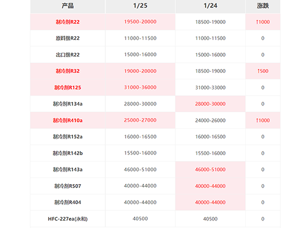Click the 出口级R22 product name
305x228 pixels.
[x=68, y=55]
